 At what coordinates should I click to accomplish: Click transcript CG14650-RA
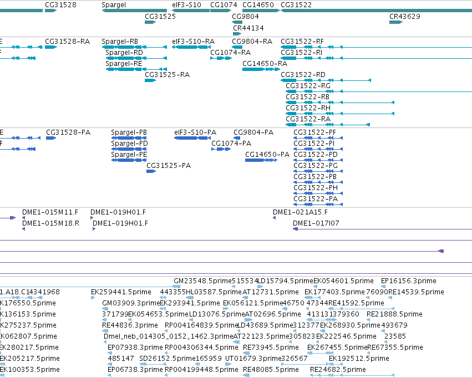[x=261, y=69]
